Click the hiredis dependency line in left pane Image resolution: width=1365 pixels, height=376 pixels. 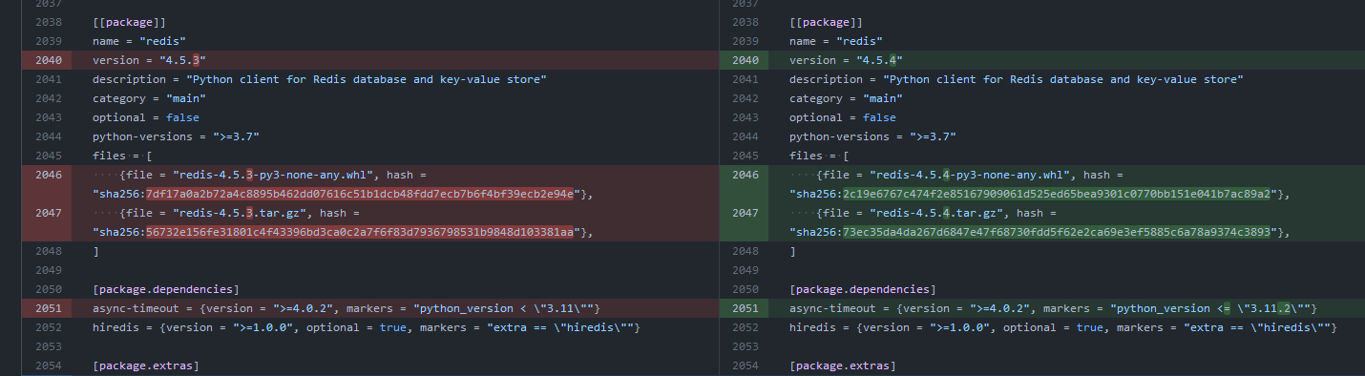[366, 327]
